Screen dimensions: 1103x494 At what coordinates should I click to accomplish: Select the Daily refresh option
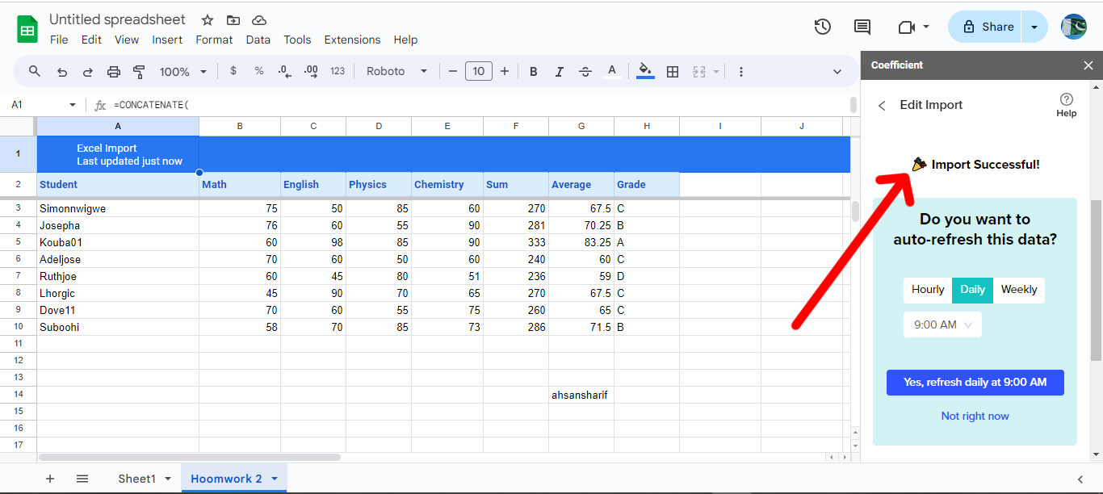(x=972, y=290)
